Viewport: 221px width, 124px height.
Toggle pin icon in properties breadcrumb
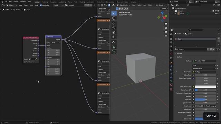pos(219,34)
